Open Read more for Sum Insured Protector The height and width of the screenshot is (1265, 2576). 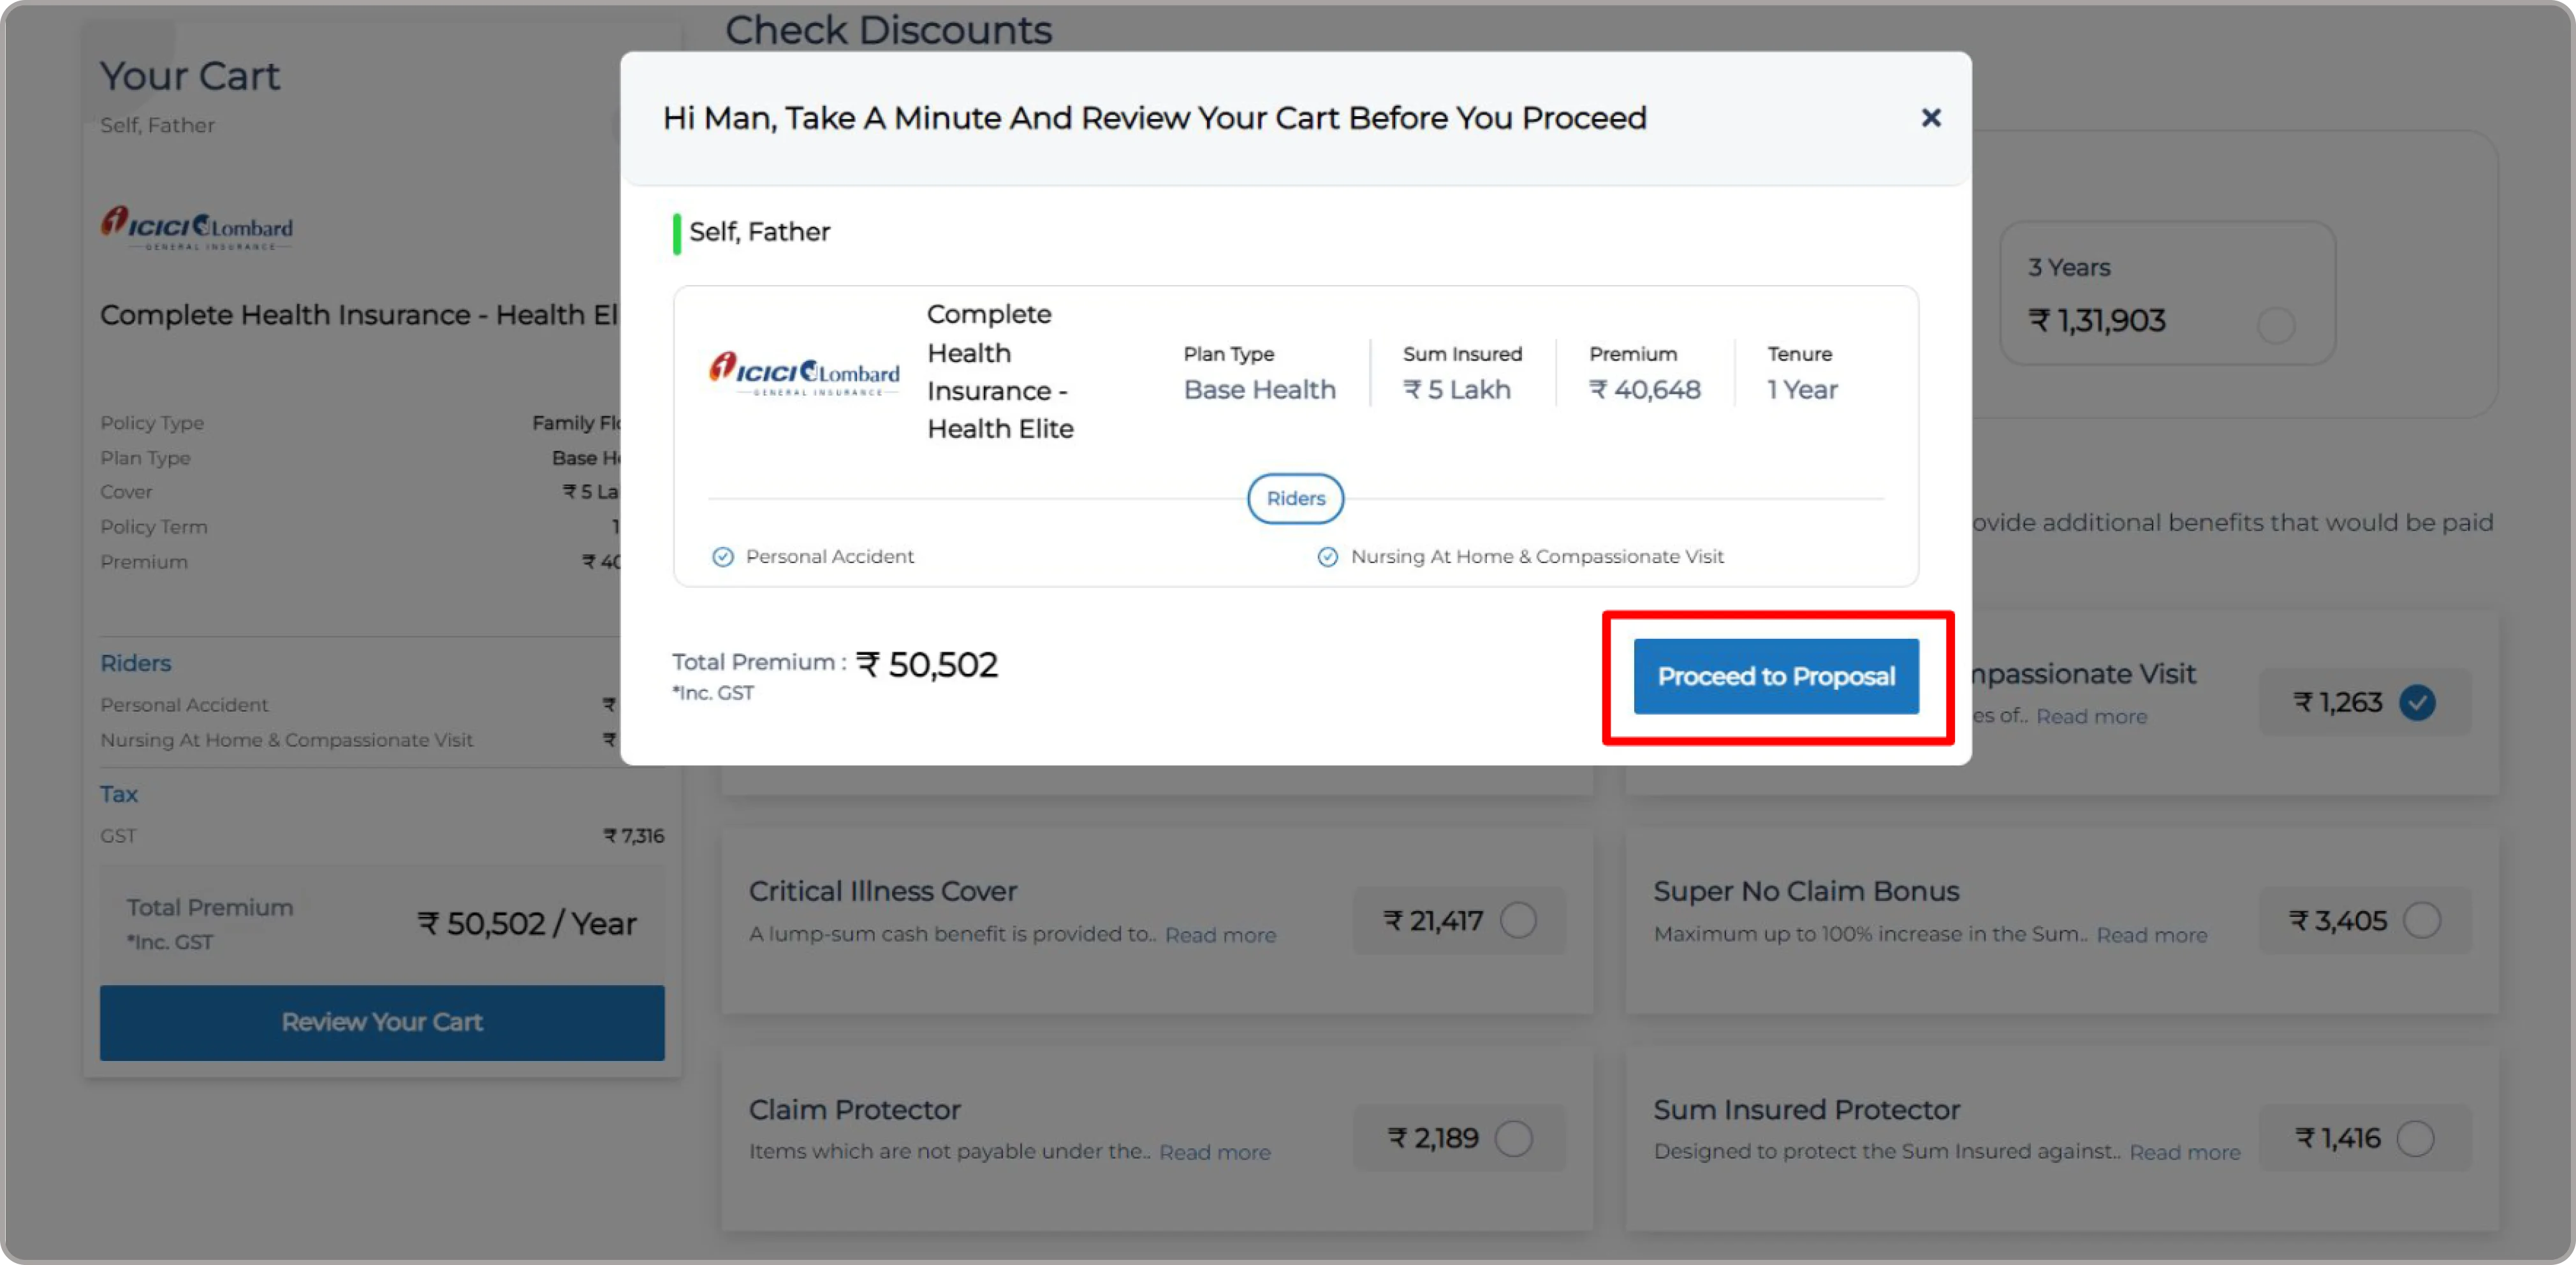pos(2184,1152)
